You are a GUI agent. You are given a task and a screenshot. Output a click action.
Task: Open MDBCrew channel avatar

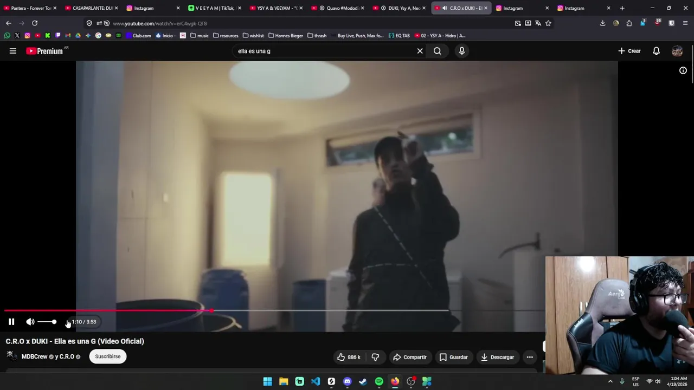tap(11, 356)
